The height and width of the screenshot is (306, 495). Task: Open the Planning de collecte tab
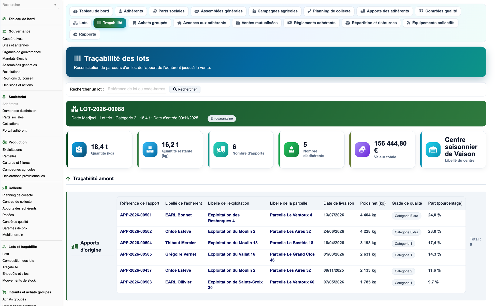tap(329, 11)
